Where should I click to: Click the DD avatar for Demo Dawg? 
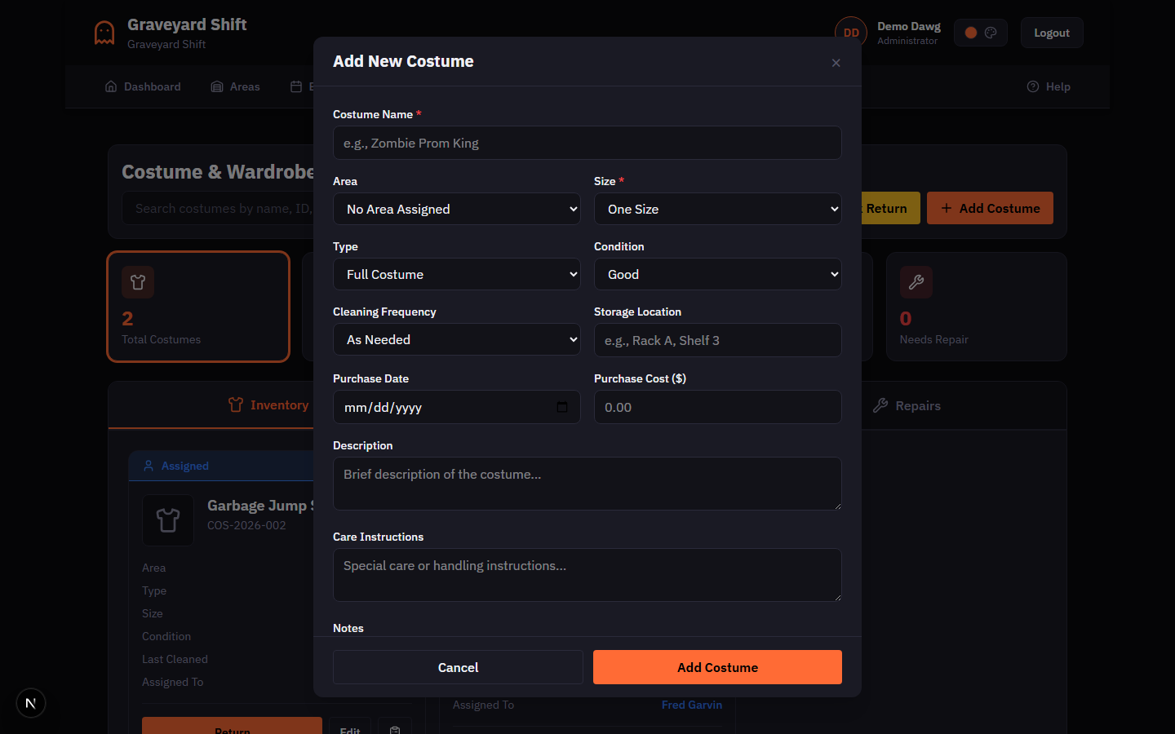coord(850,31)
